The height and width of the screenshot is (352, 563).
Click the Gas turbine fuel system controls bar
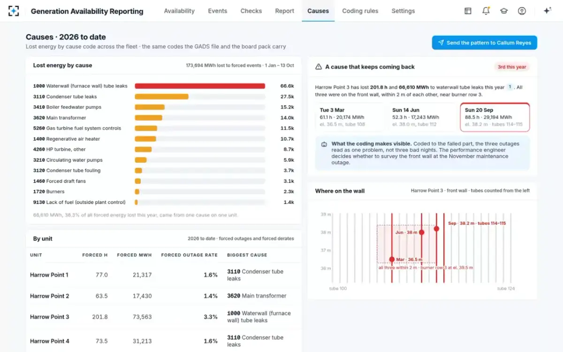coord(146,128)
